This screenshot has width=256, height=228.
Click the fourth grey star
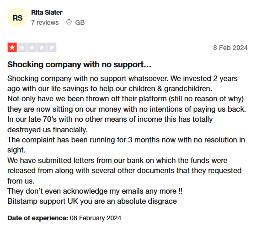pos(42,47)
